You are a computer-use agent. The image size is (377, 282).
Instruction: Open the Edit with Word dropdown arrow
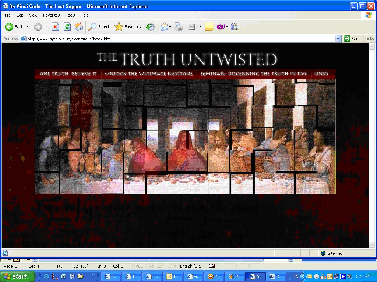(200, 27)
